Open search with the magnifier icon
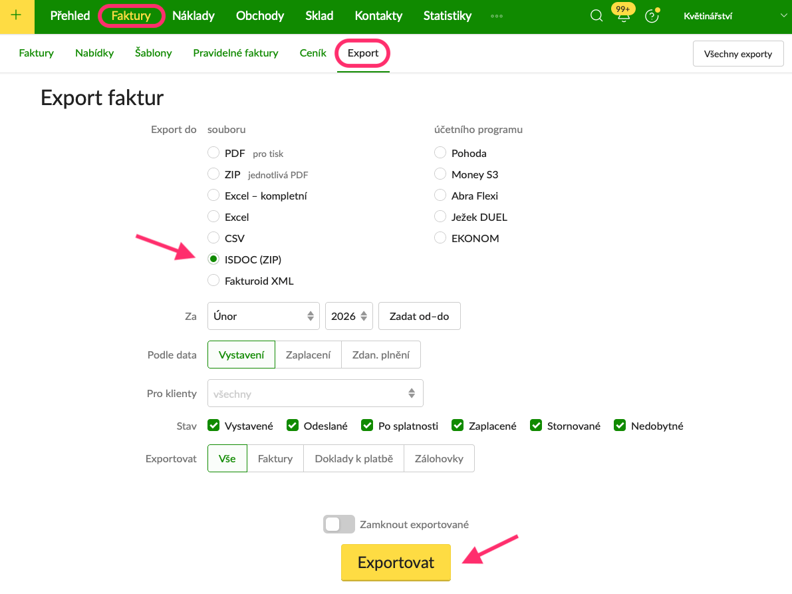The image size is (792, 594). click(x=596, y=16)
